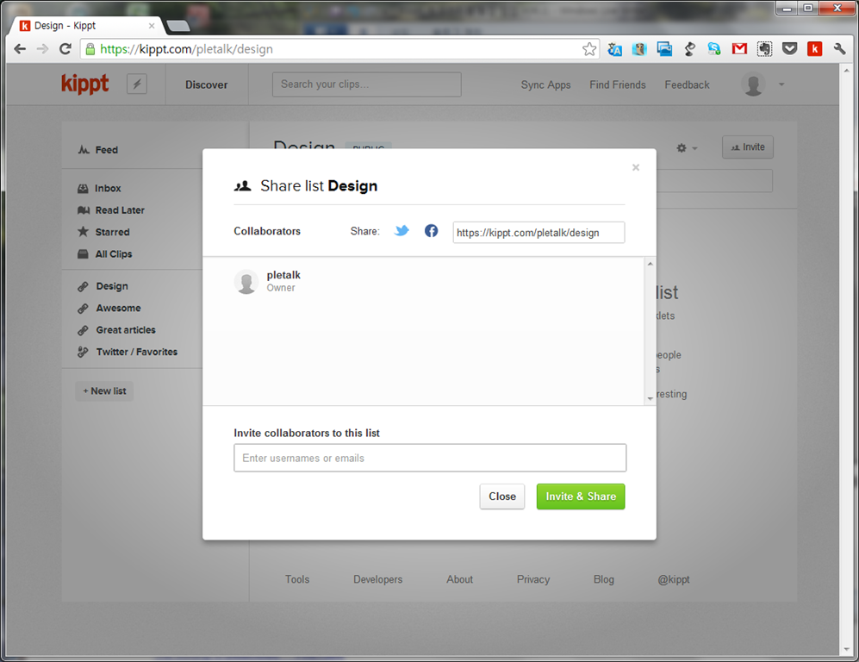This screenshot has height=662, width=859.
Task: Click the Google Translate extension icon
Action: click(614, 49)
